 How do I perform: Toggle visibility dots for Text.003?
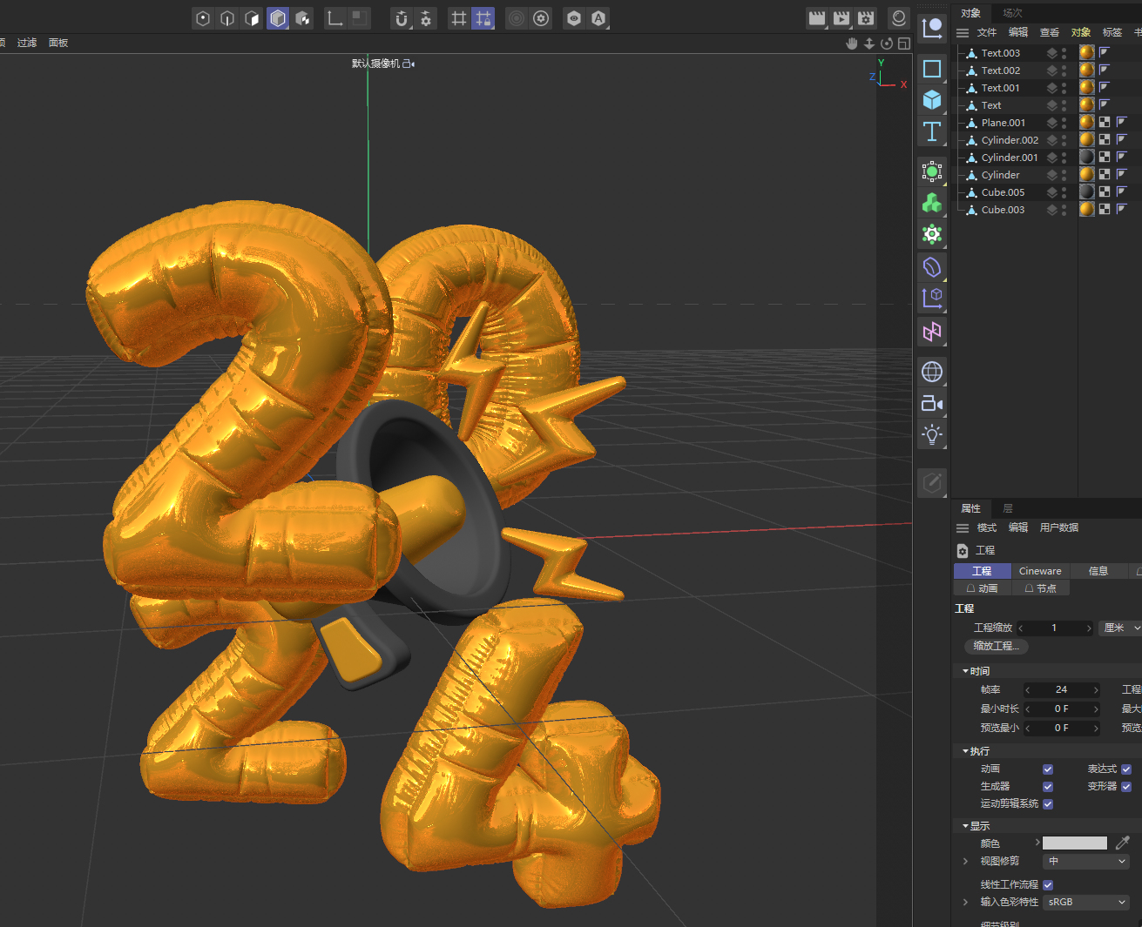coord(1064,53)
